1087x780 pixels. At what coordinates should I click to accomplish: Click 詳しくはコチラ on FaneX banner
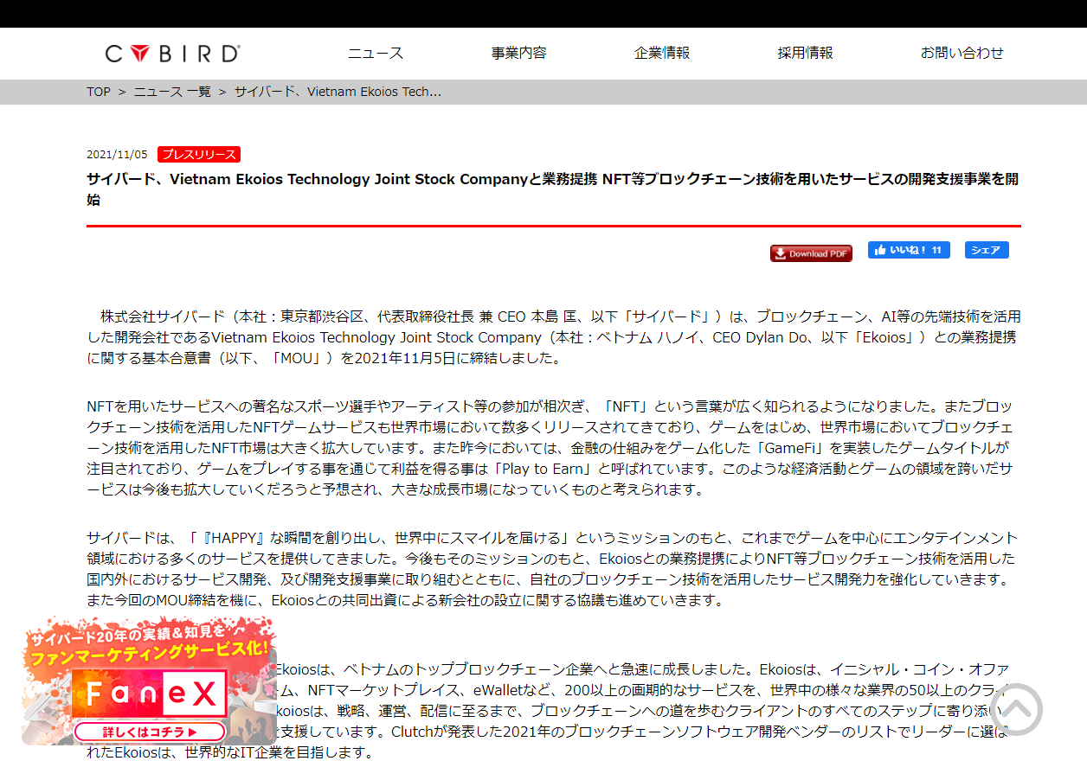pyautogui.click(x=151, y=732)
